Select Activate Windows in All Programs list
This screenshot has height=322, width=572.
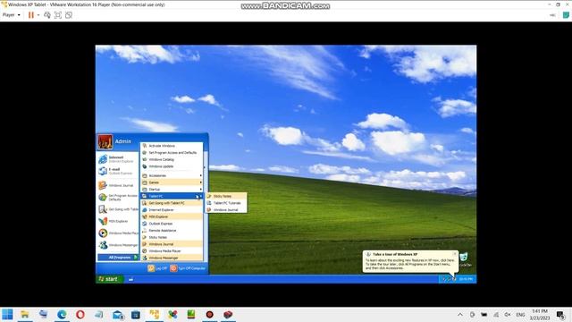point(172,146)
